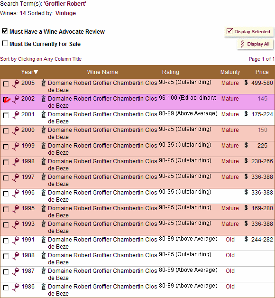Click the wine glass icon for 1988 vintage
The image size is (275, 298).
click(x=16, y=256)
